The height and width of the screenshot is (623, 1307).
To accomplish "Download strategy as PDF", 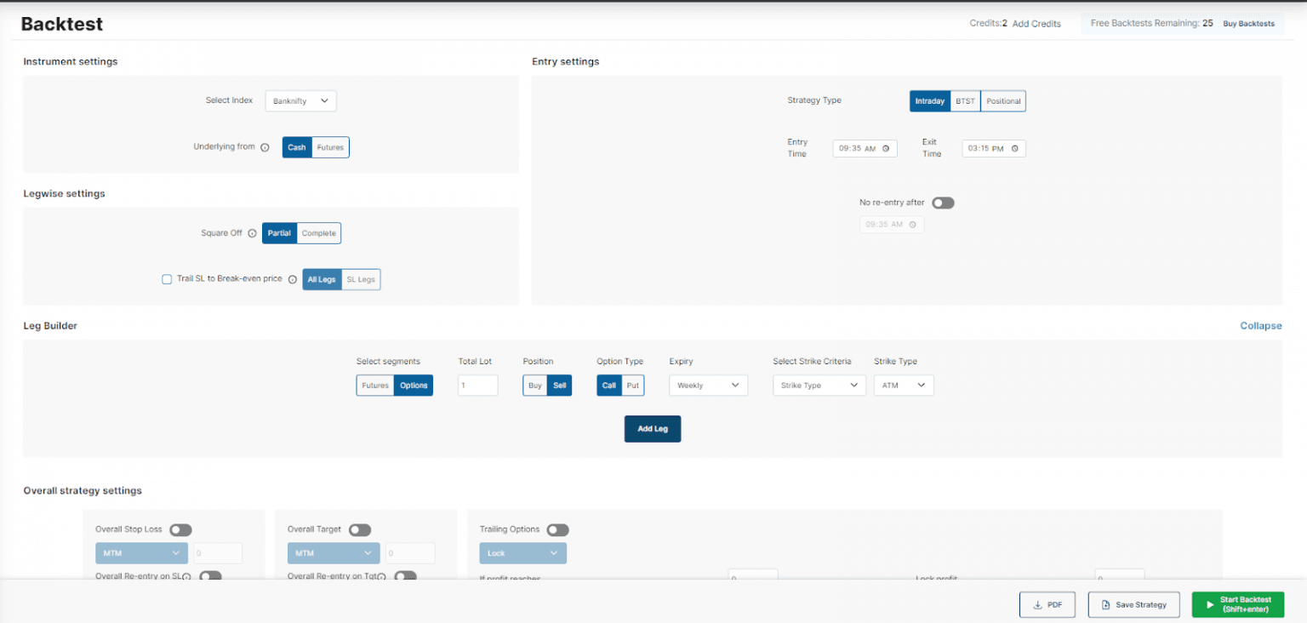I will pyautogui.click(x=1047, y=604).
